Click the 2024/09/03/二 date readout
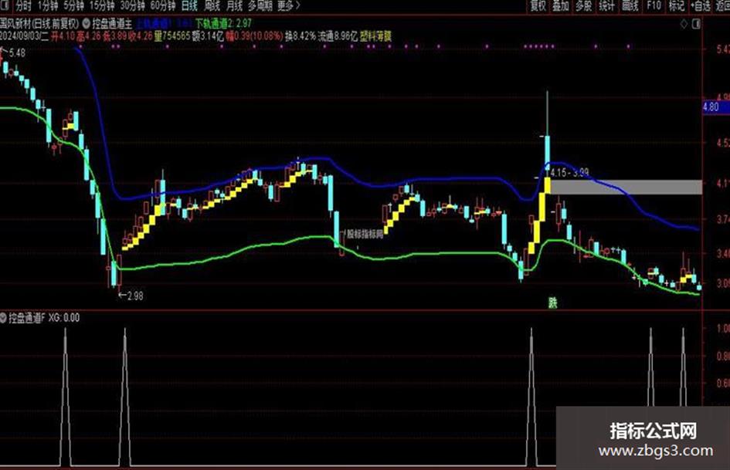This screenshot has width=730, height=470. [x=24, y=36]
